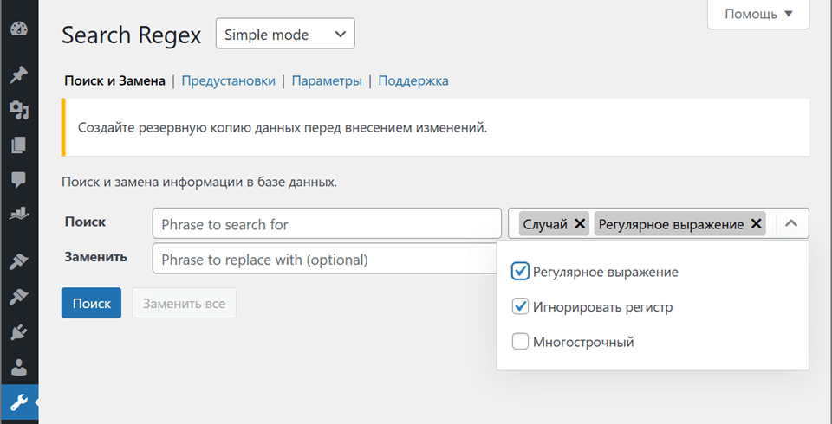This screenshot has height=424, width=832.
Task: Open Media library camera-note icon
Action: [x=19, y=110]
